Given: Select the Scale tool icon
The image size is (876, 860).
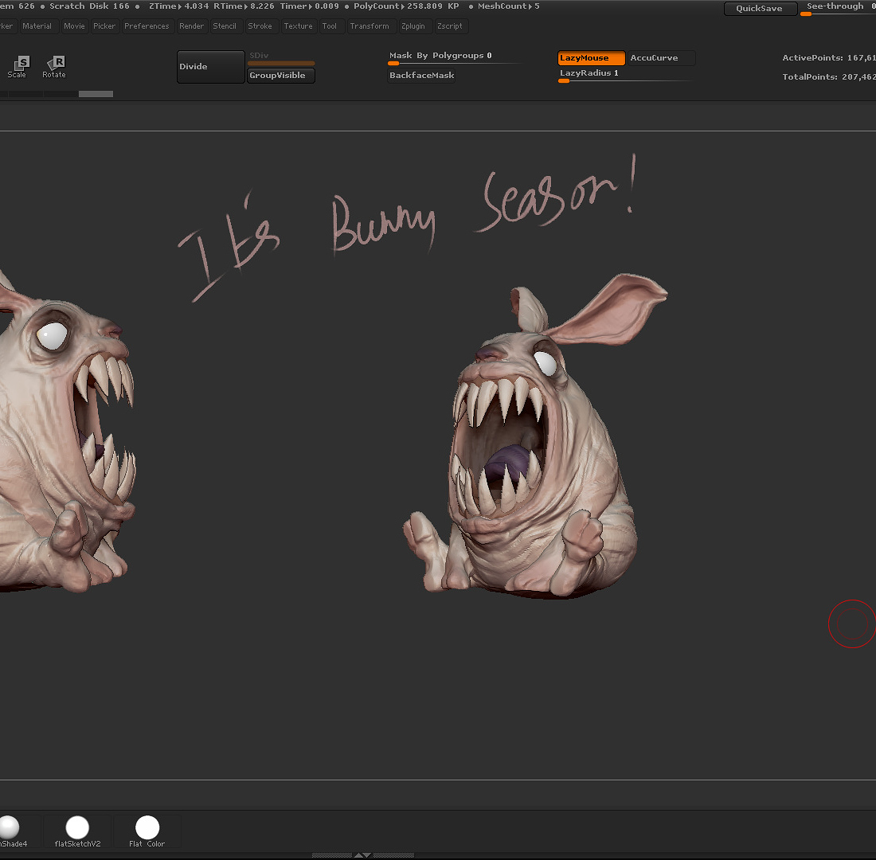Looking at the screenshot, I should point(18,67).
